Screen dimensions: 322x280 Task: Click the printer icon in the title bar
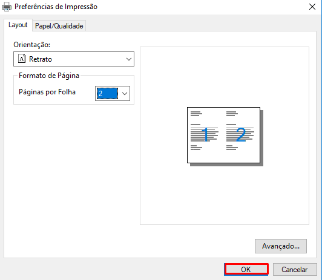(x=7, y=7)
